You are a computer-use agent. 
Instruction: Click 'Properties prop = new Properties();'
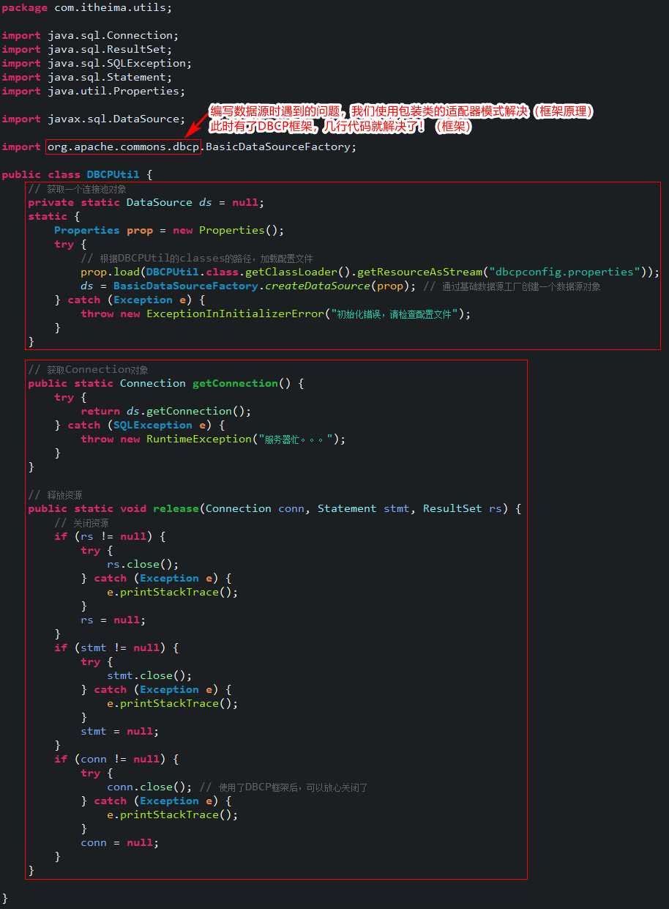pos(169,230)
